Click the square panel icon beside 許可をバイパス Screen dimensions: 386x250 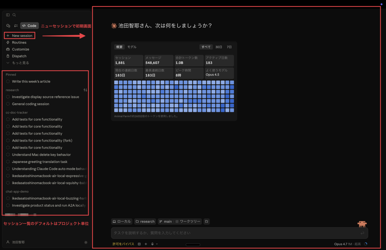[x=139, y=244]
